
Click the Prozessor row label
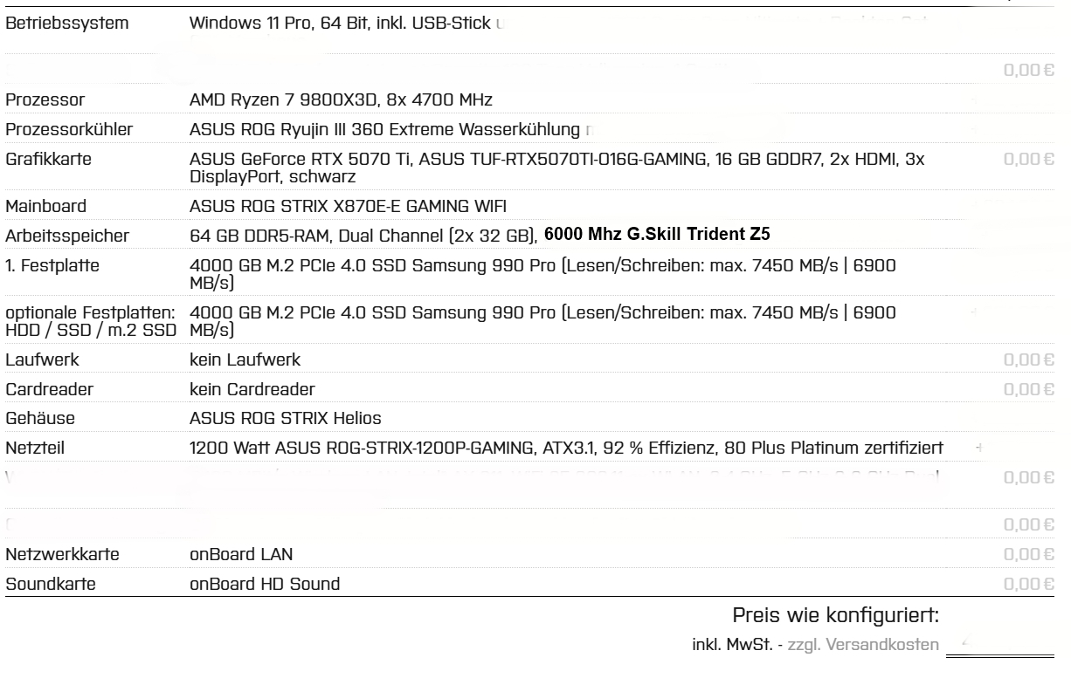45,100
